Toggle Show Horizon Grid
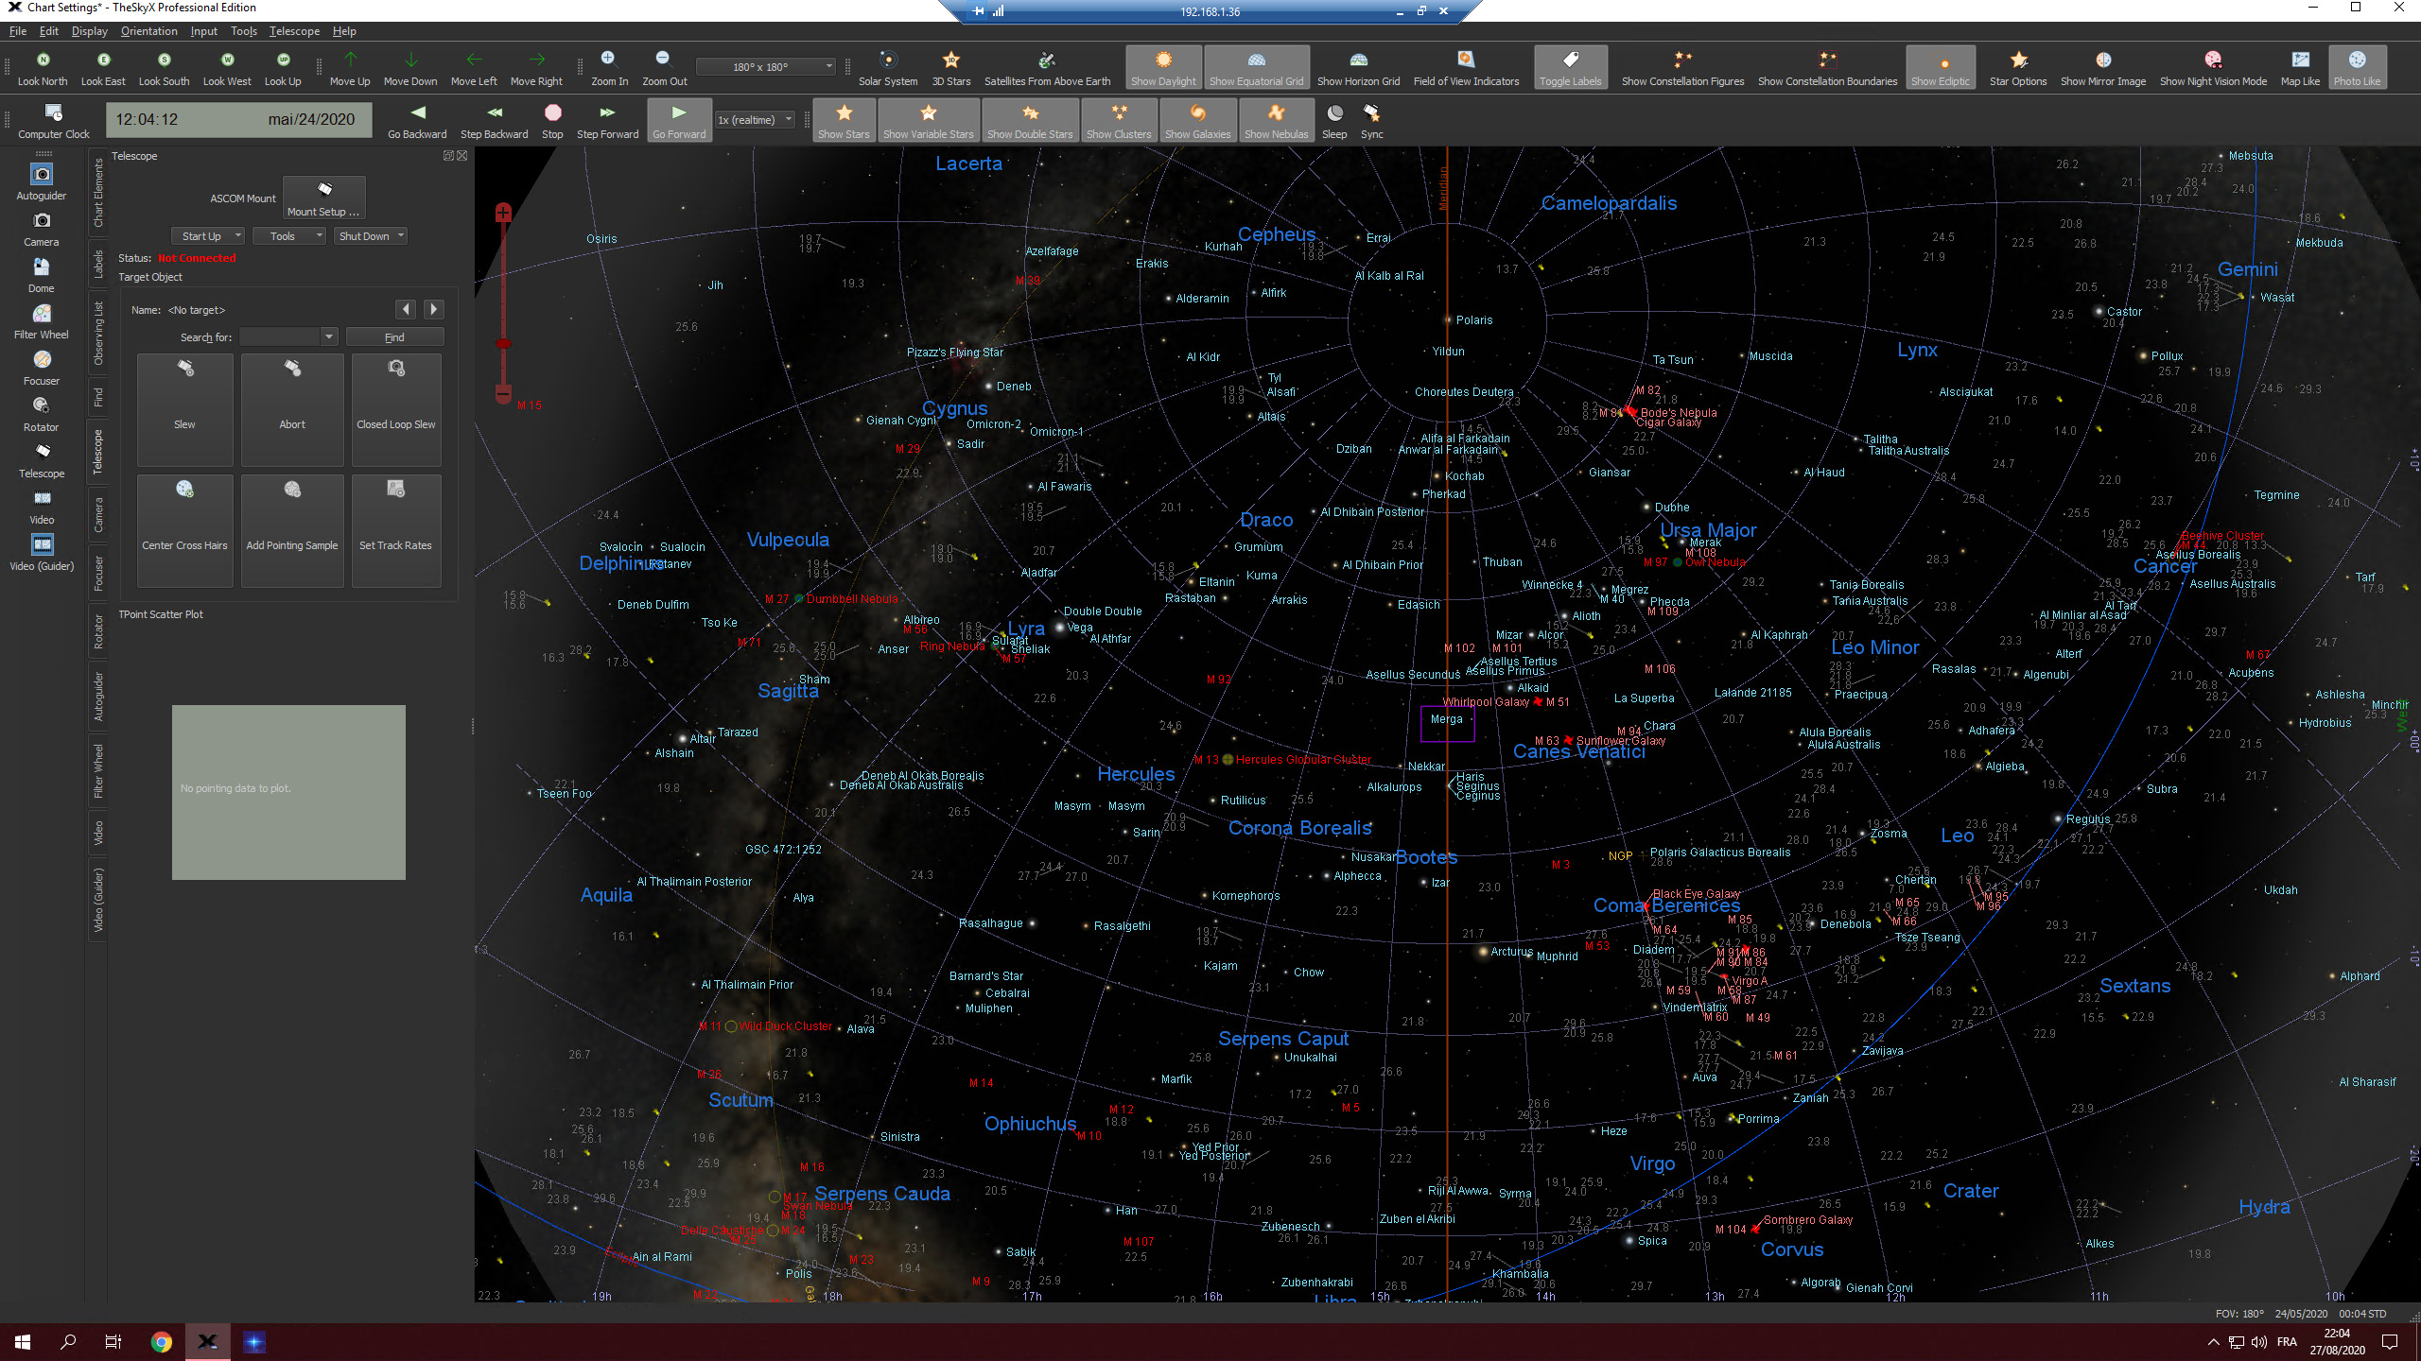The width and height of the screenshot is (2421, 1361). [x=1358, y=68]
